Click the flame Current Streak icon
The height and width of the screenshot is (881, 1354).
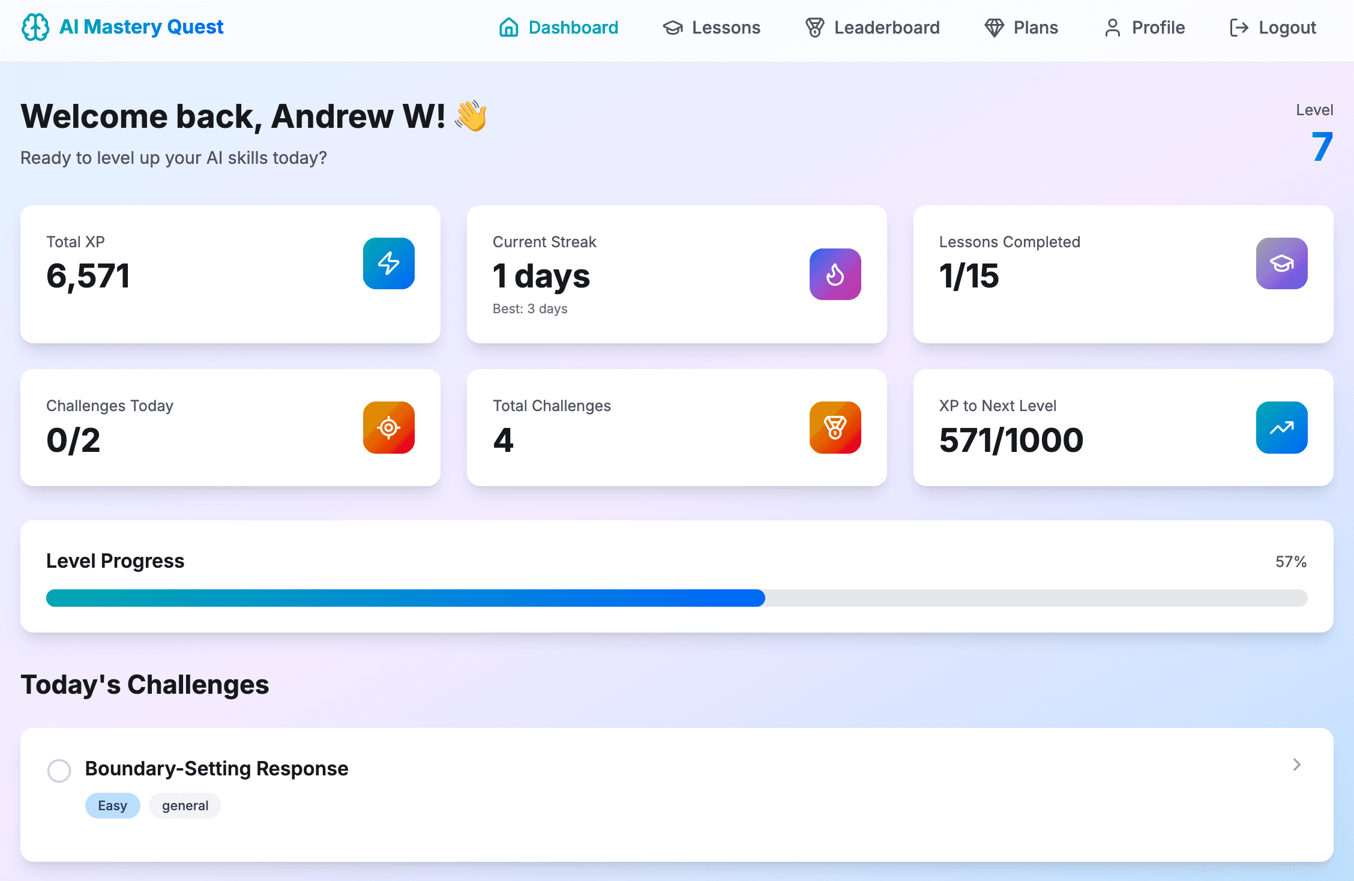pyautogui.click(x=835, y=274)
